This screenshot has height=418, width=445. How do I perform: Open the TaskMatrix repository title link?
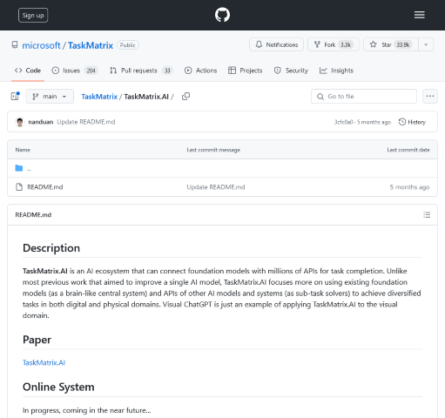click(91, 45)
